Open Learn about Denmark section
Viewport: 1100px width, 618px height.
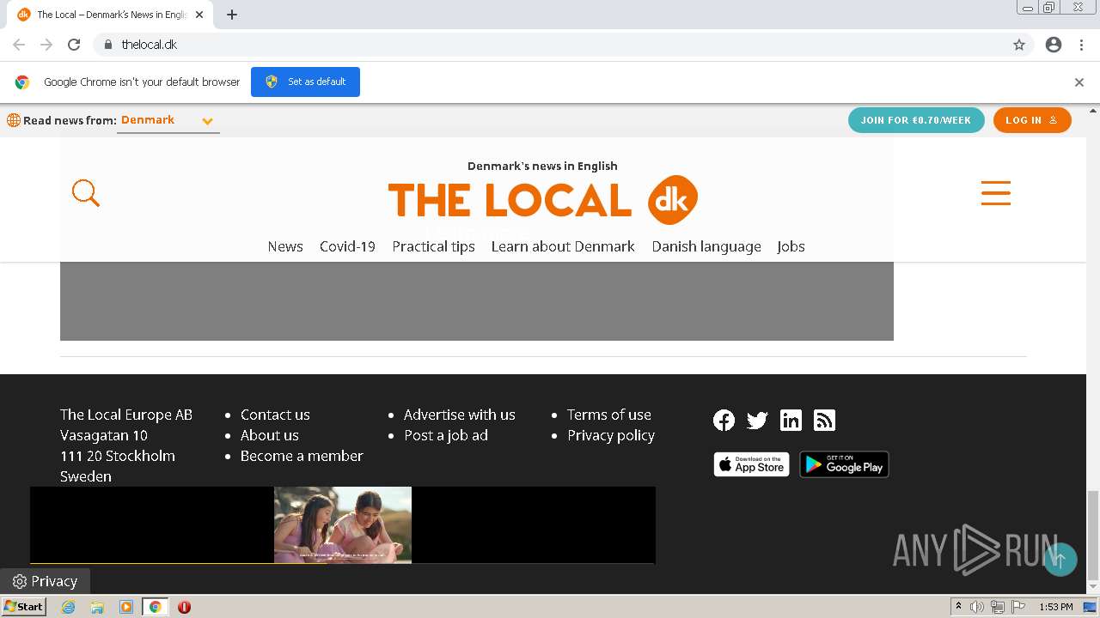pyautogui.click(x=563, y=246)
